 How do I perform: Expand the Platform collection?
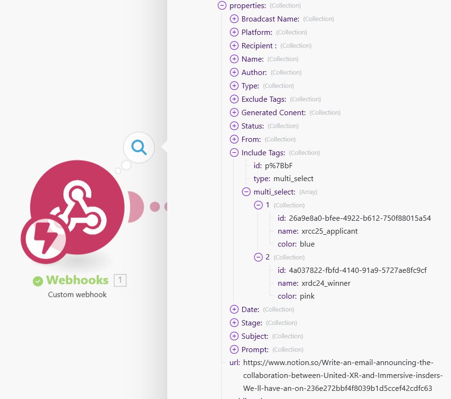point(234,32)
